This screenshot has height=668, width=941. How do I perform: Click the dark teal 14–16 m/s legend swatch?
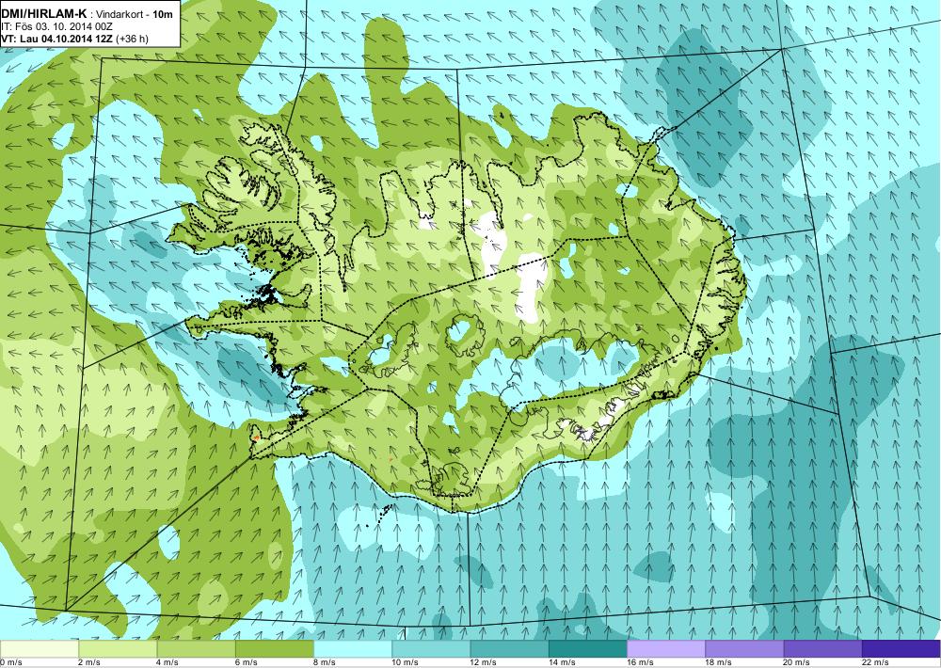click(587, 649)
